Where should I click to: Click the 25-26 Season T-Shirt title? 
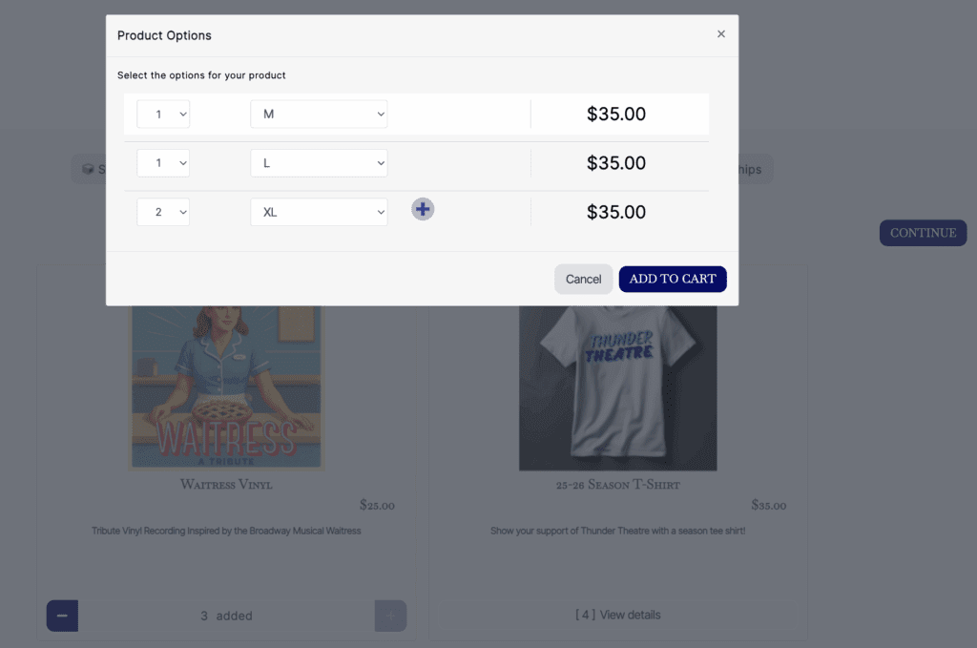pyautogui.click(x=617, y=485)
